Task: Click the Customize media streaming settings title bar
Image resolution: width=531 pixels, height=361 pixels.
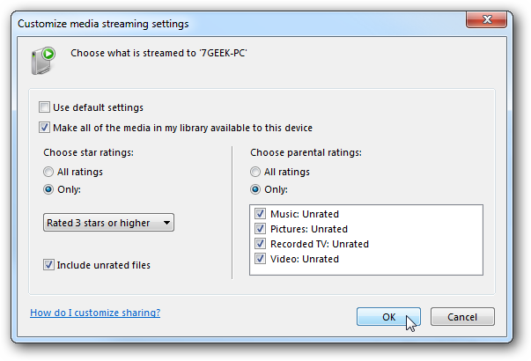Action: tap(237, 24)
